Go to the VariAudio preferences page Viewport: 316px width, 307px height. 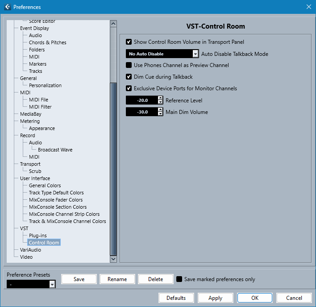pyautogui.click(x=30, y=250)
